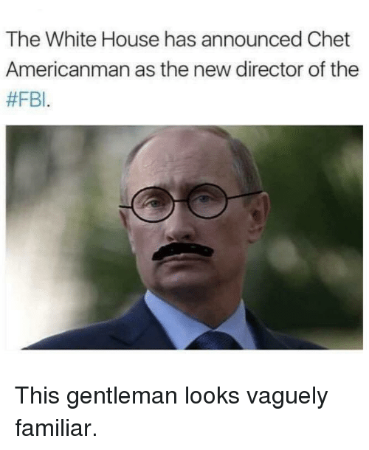369x450 pixels.
Task: Open the #FBI hashtag link
Action: coord(26,101)
